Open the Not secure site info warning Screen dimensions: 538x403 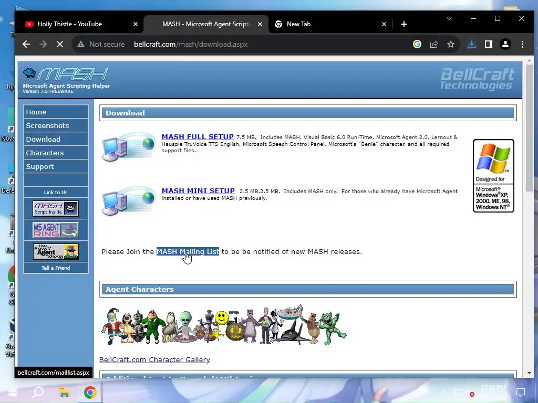(x=101, y=44)
